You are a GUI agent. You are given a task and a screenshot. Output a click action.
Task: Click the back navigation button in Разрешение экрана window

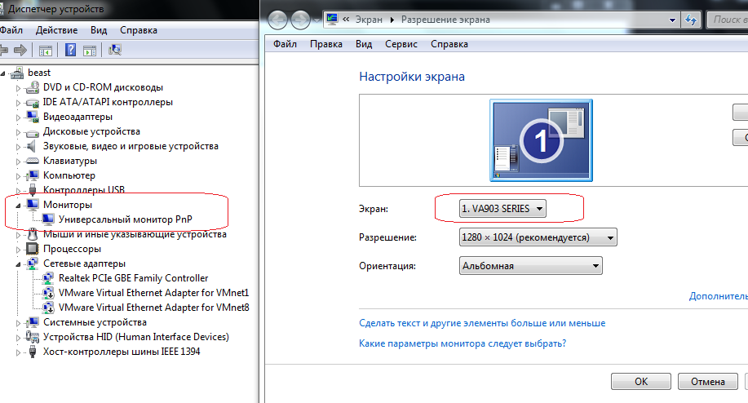point(277,20)
